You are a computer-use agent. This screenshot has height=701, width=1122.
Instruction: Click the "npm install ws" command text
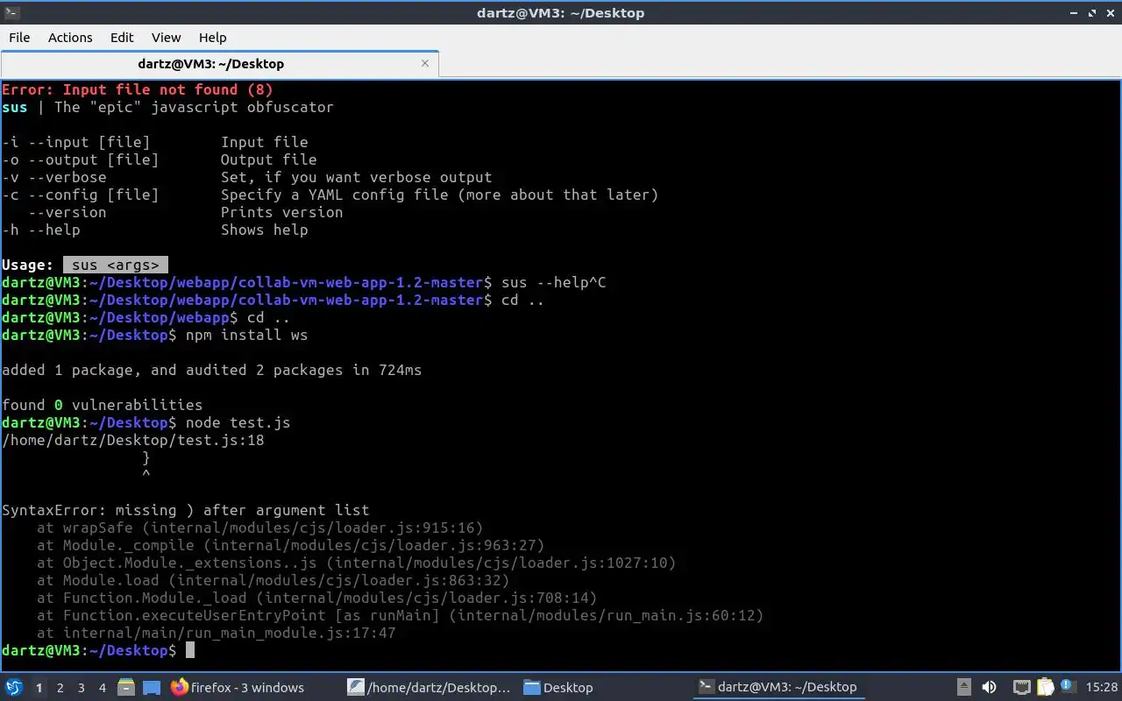(246, 335)
